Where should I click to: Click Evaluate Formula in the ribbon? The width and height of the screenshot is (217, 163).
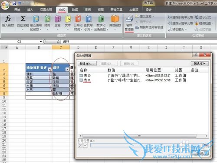pos(203,30)
